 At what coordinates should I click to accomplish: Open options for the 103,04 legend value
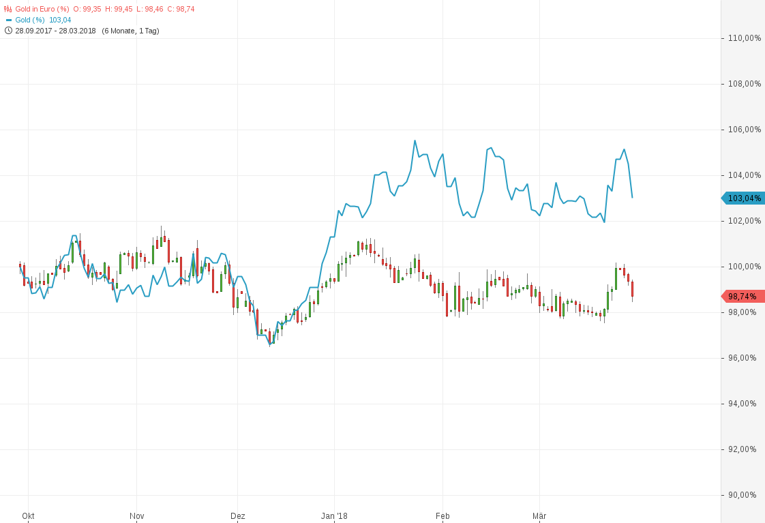[x=61, y=20]
